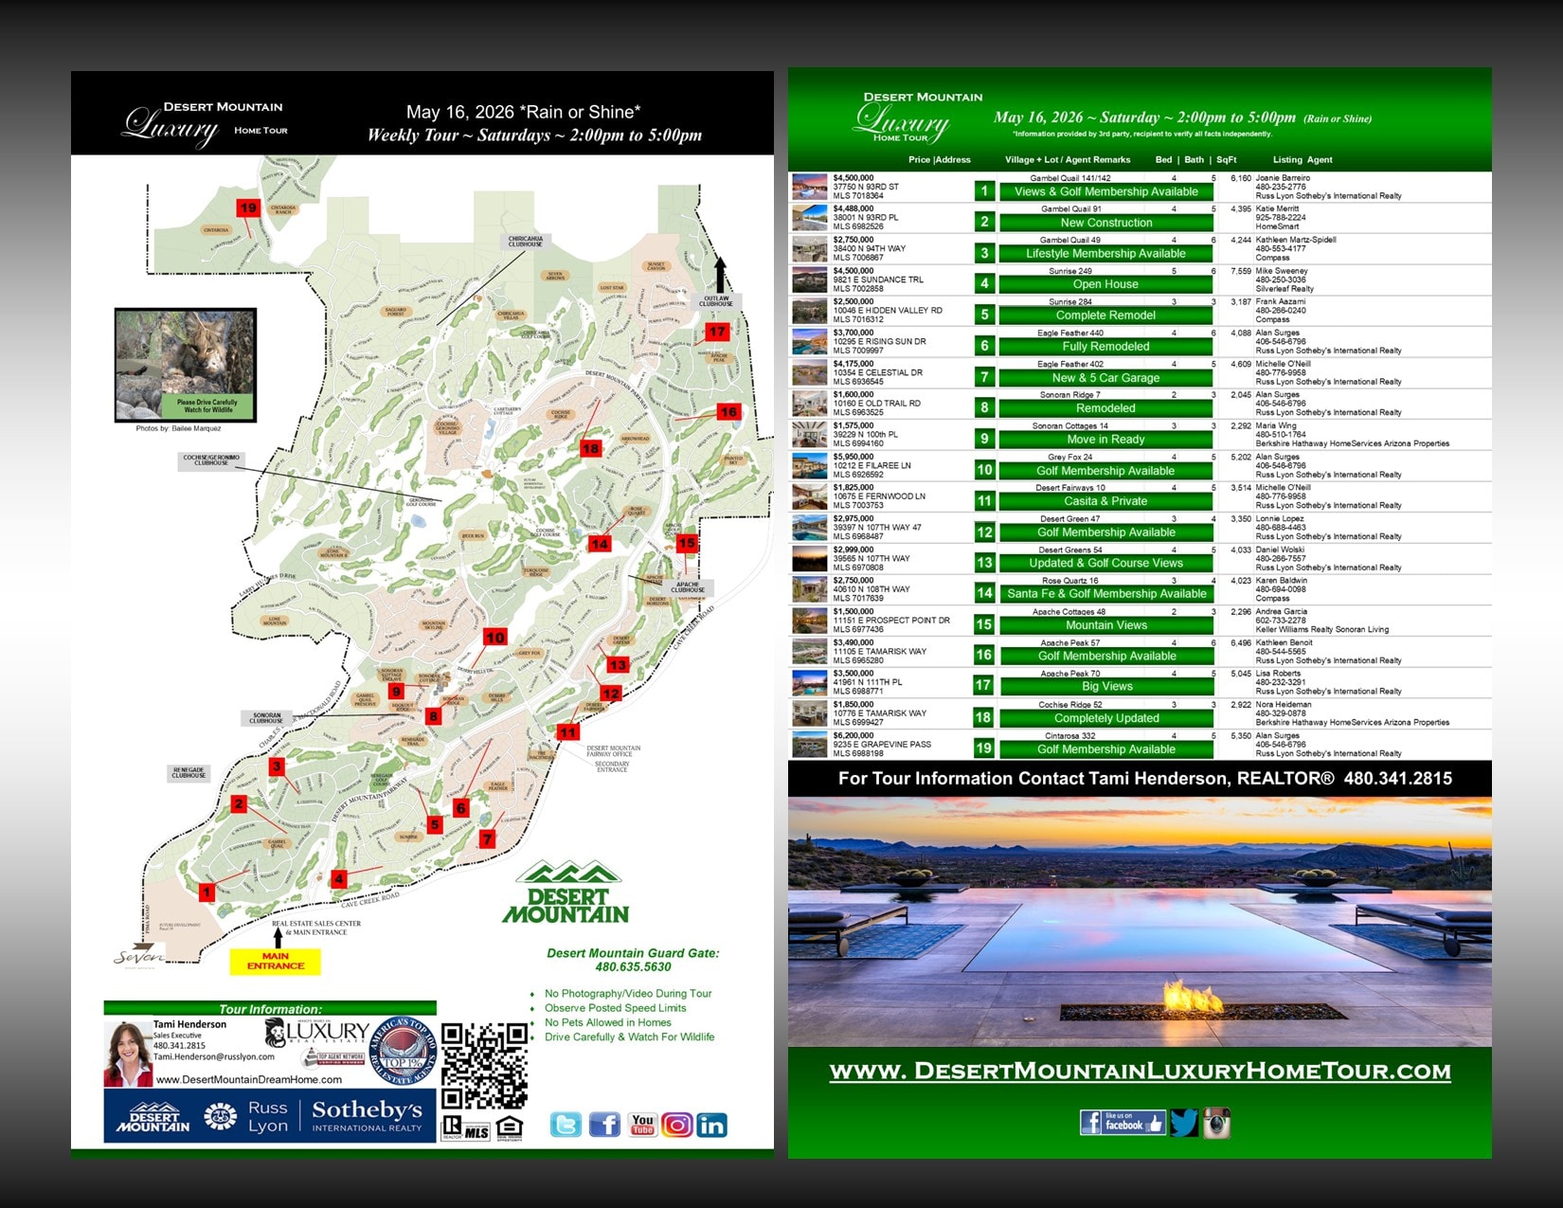The width and height of the screenshot is (1563, 1208).
Task: Click the Realtor MLS logo
Action: 466,1127
